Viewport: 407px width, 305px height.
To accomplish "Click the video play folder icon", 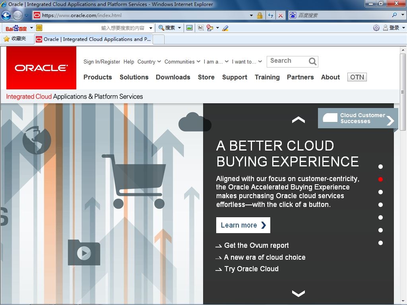I will point(84,252).
